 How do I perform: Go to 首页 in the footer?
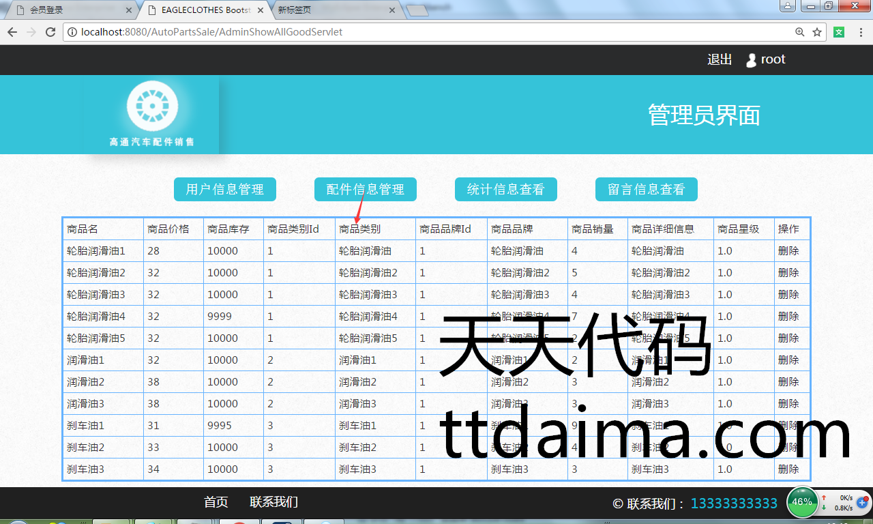click(x=216, y=502)
